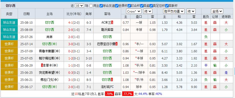Open the 勒沃库森 team link

click(107, 30)
